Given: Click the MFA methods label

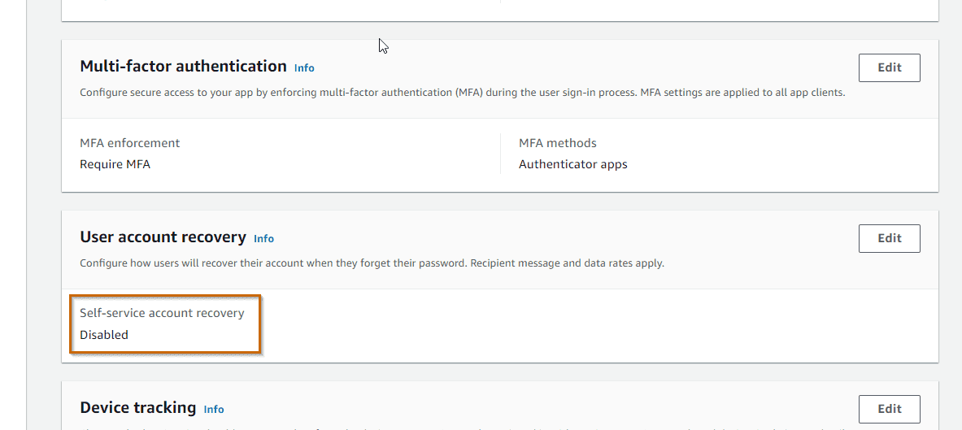Looking at the screenshot, I should coord(557,143).
